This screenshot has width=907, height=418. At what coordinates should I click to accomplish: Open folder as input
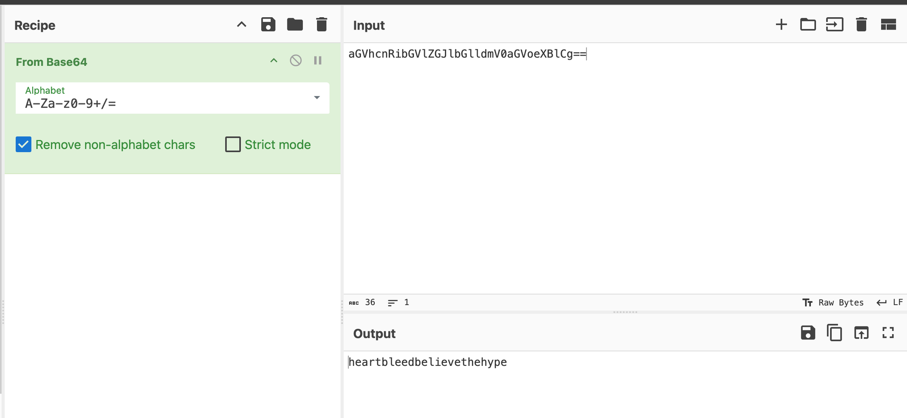coord(808,24)
